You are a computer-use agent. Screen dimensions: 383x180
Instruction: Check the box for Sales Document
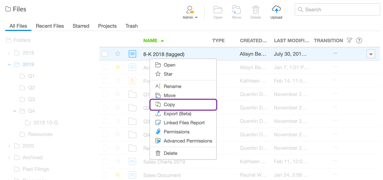(x=105, y=175)
